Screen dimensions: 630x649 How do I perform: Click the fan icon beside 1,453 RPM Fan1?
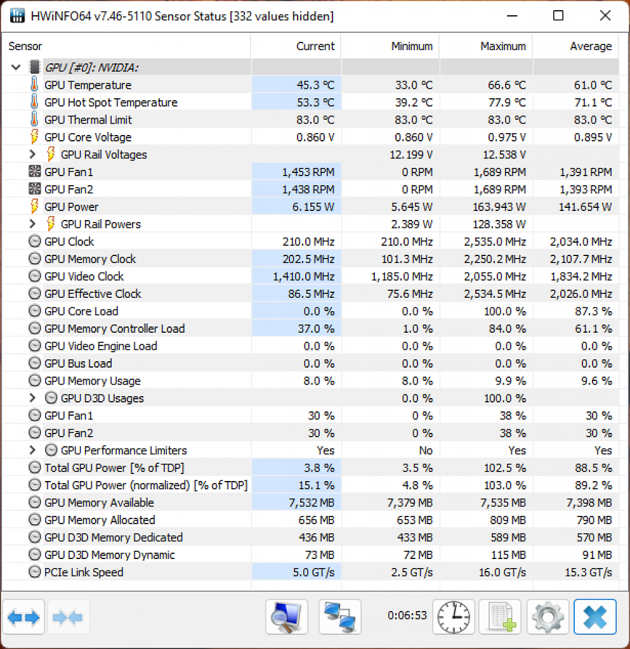click(34, 171)
